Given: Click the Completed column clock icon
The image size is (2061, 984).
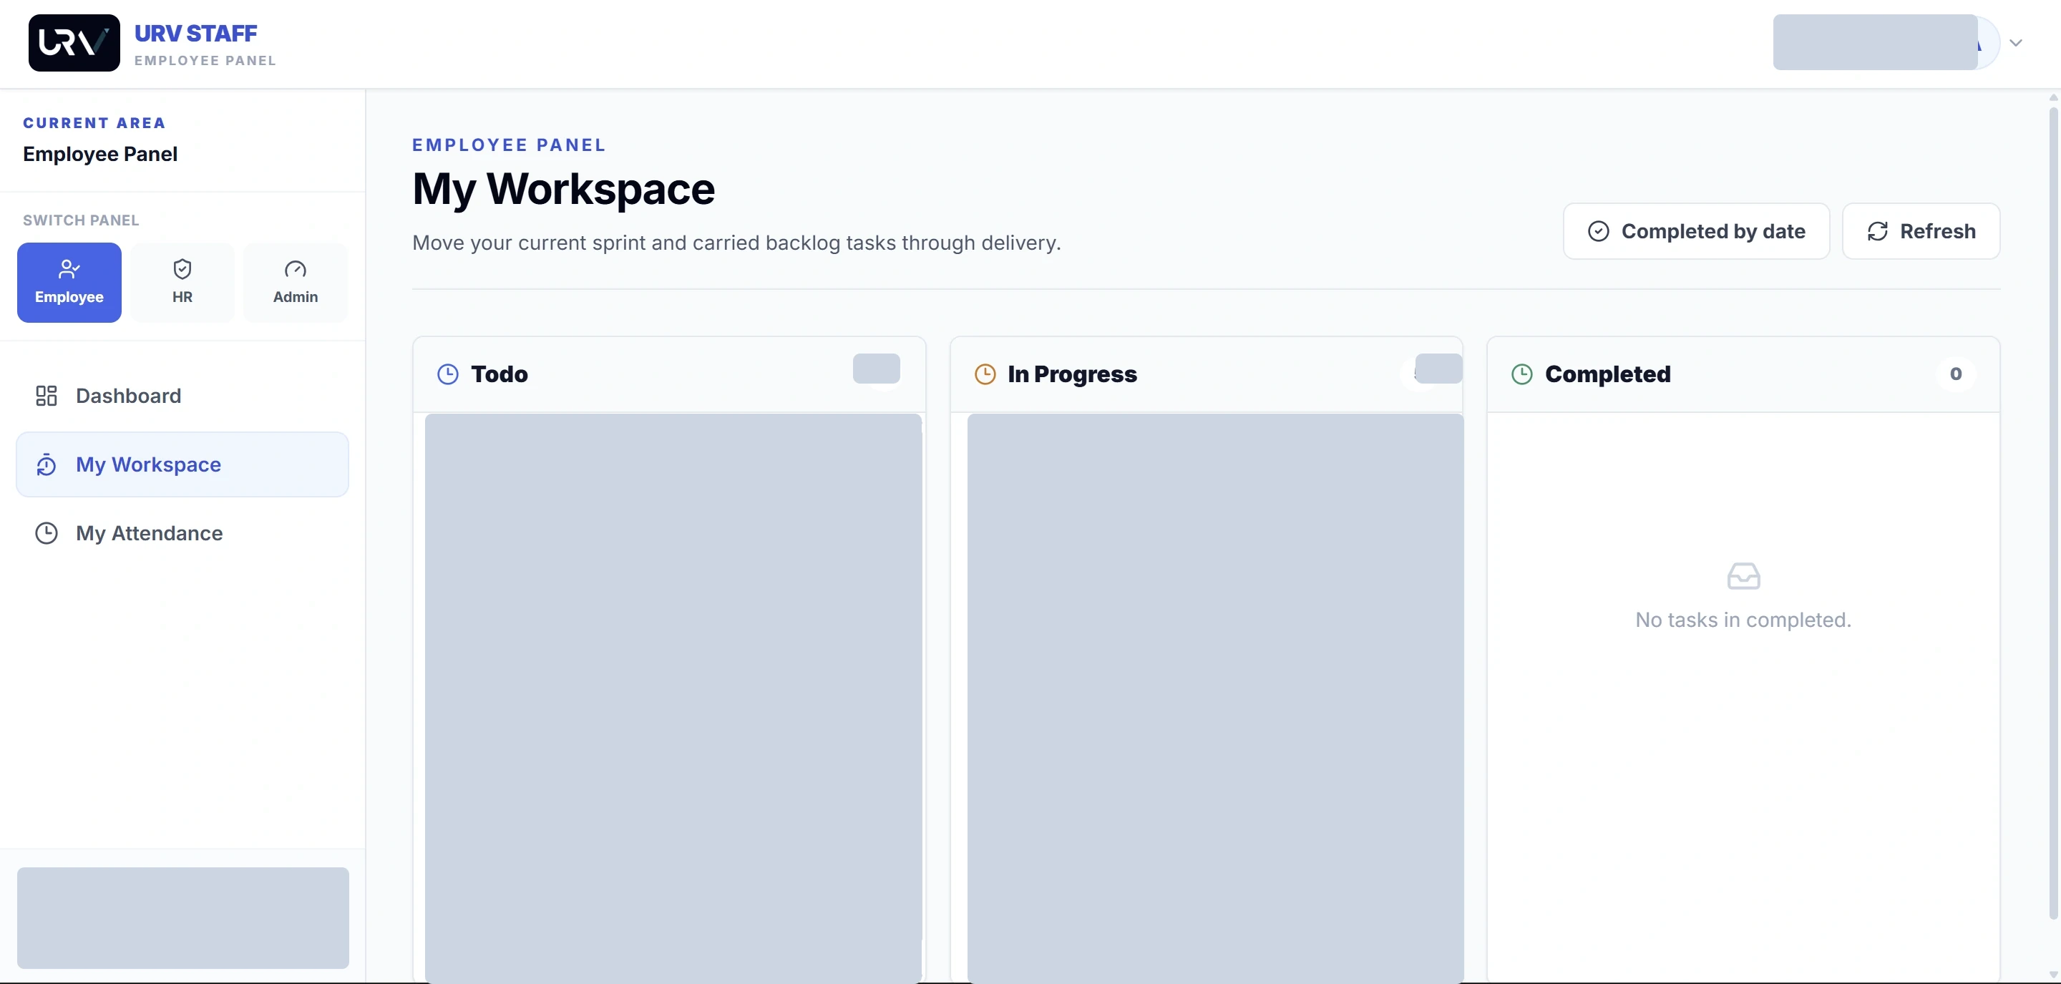Looking at the screenshot, I should click(1521, 374).
